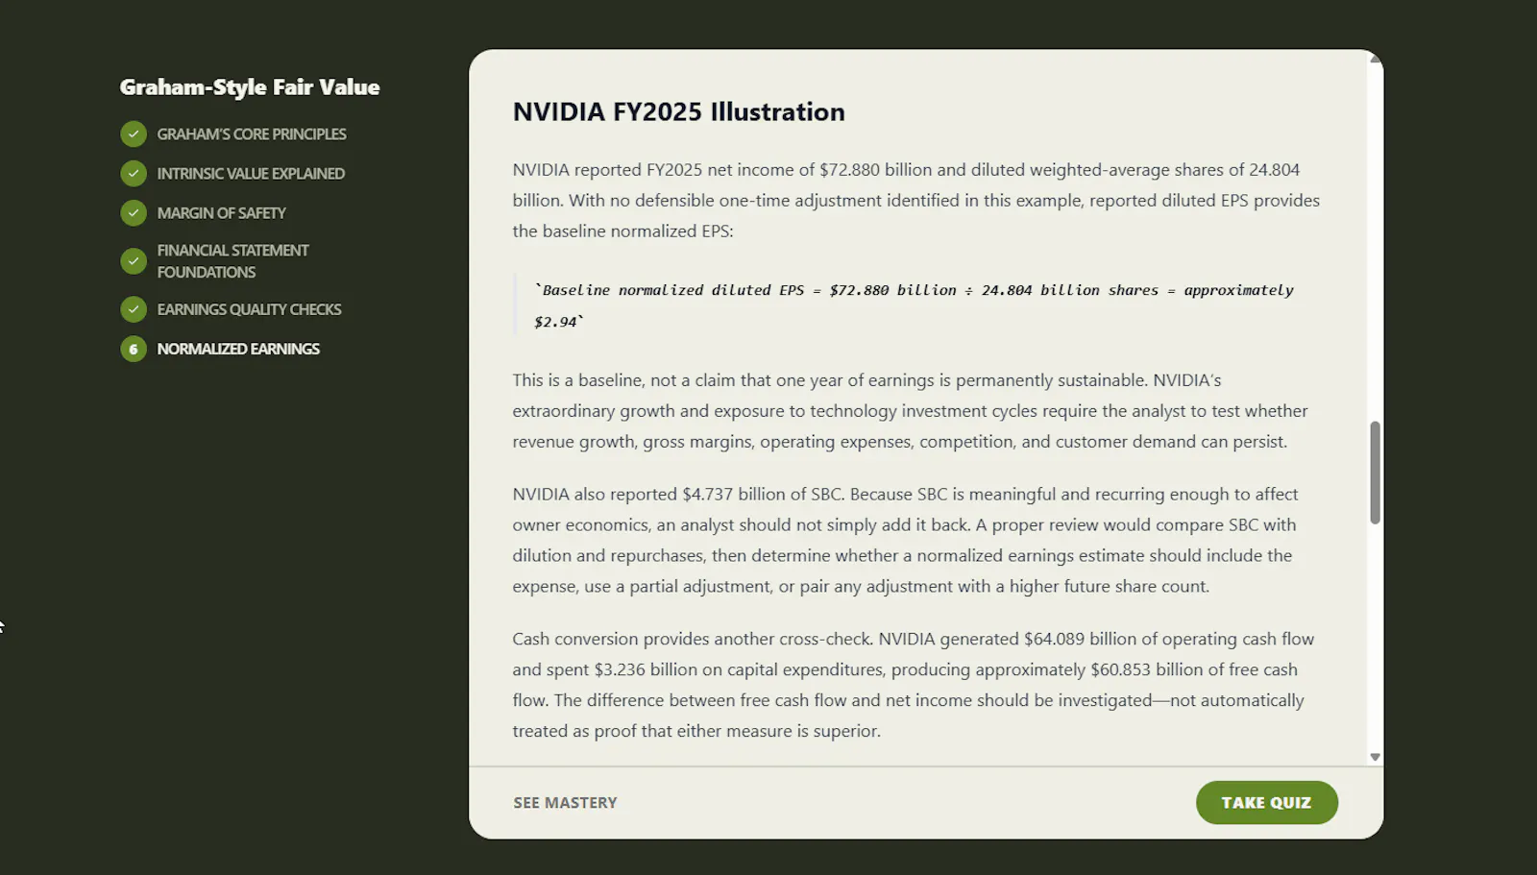The height and width of the screenshot is (875, 1537).
Task: Open the Graham's Core Principles lesson
Action: point(252,134)
